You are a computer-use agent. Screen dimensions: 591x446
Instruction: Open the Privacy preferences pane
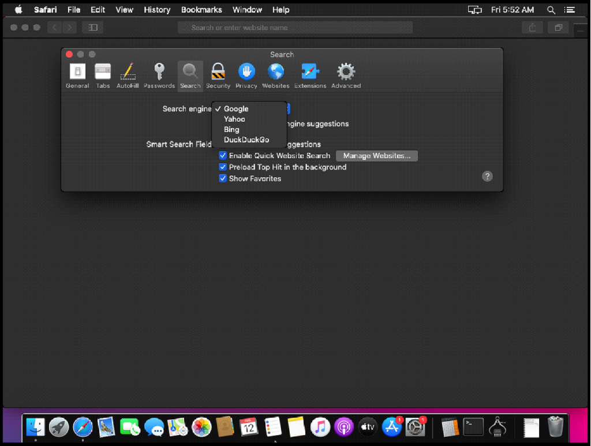pos(246,76)
